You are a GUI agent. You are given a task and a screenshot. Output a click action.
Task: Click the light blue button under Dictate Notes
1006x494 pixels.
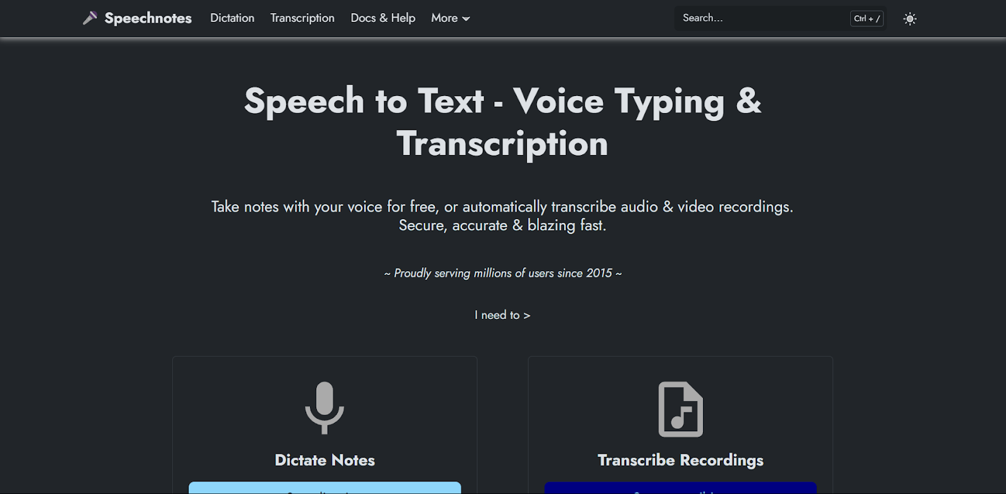click(324, 488)
